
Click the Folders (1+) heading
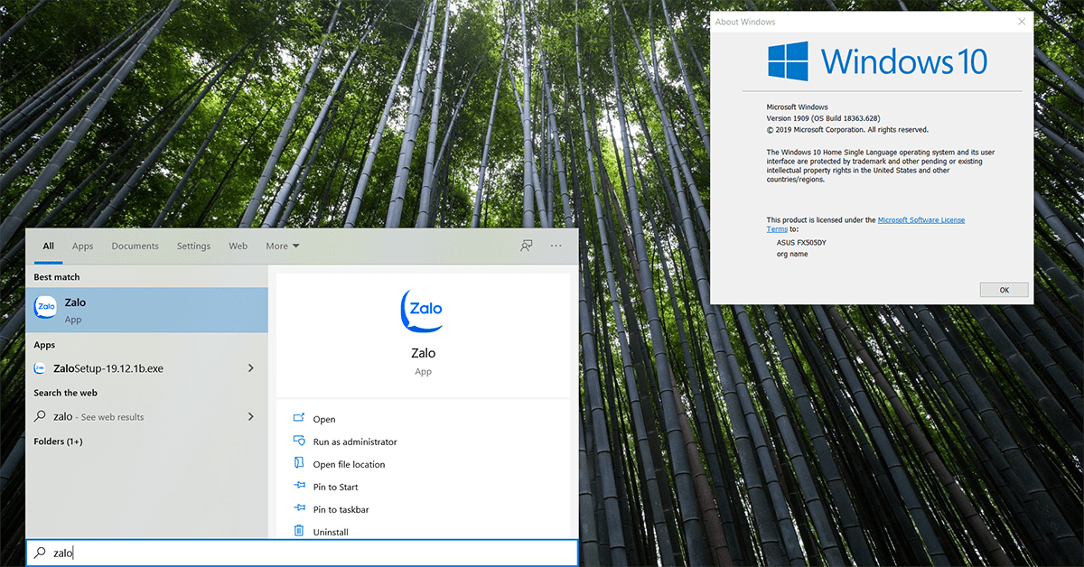tap(58, 441)
